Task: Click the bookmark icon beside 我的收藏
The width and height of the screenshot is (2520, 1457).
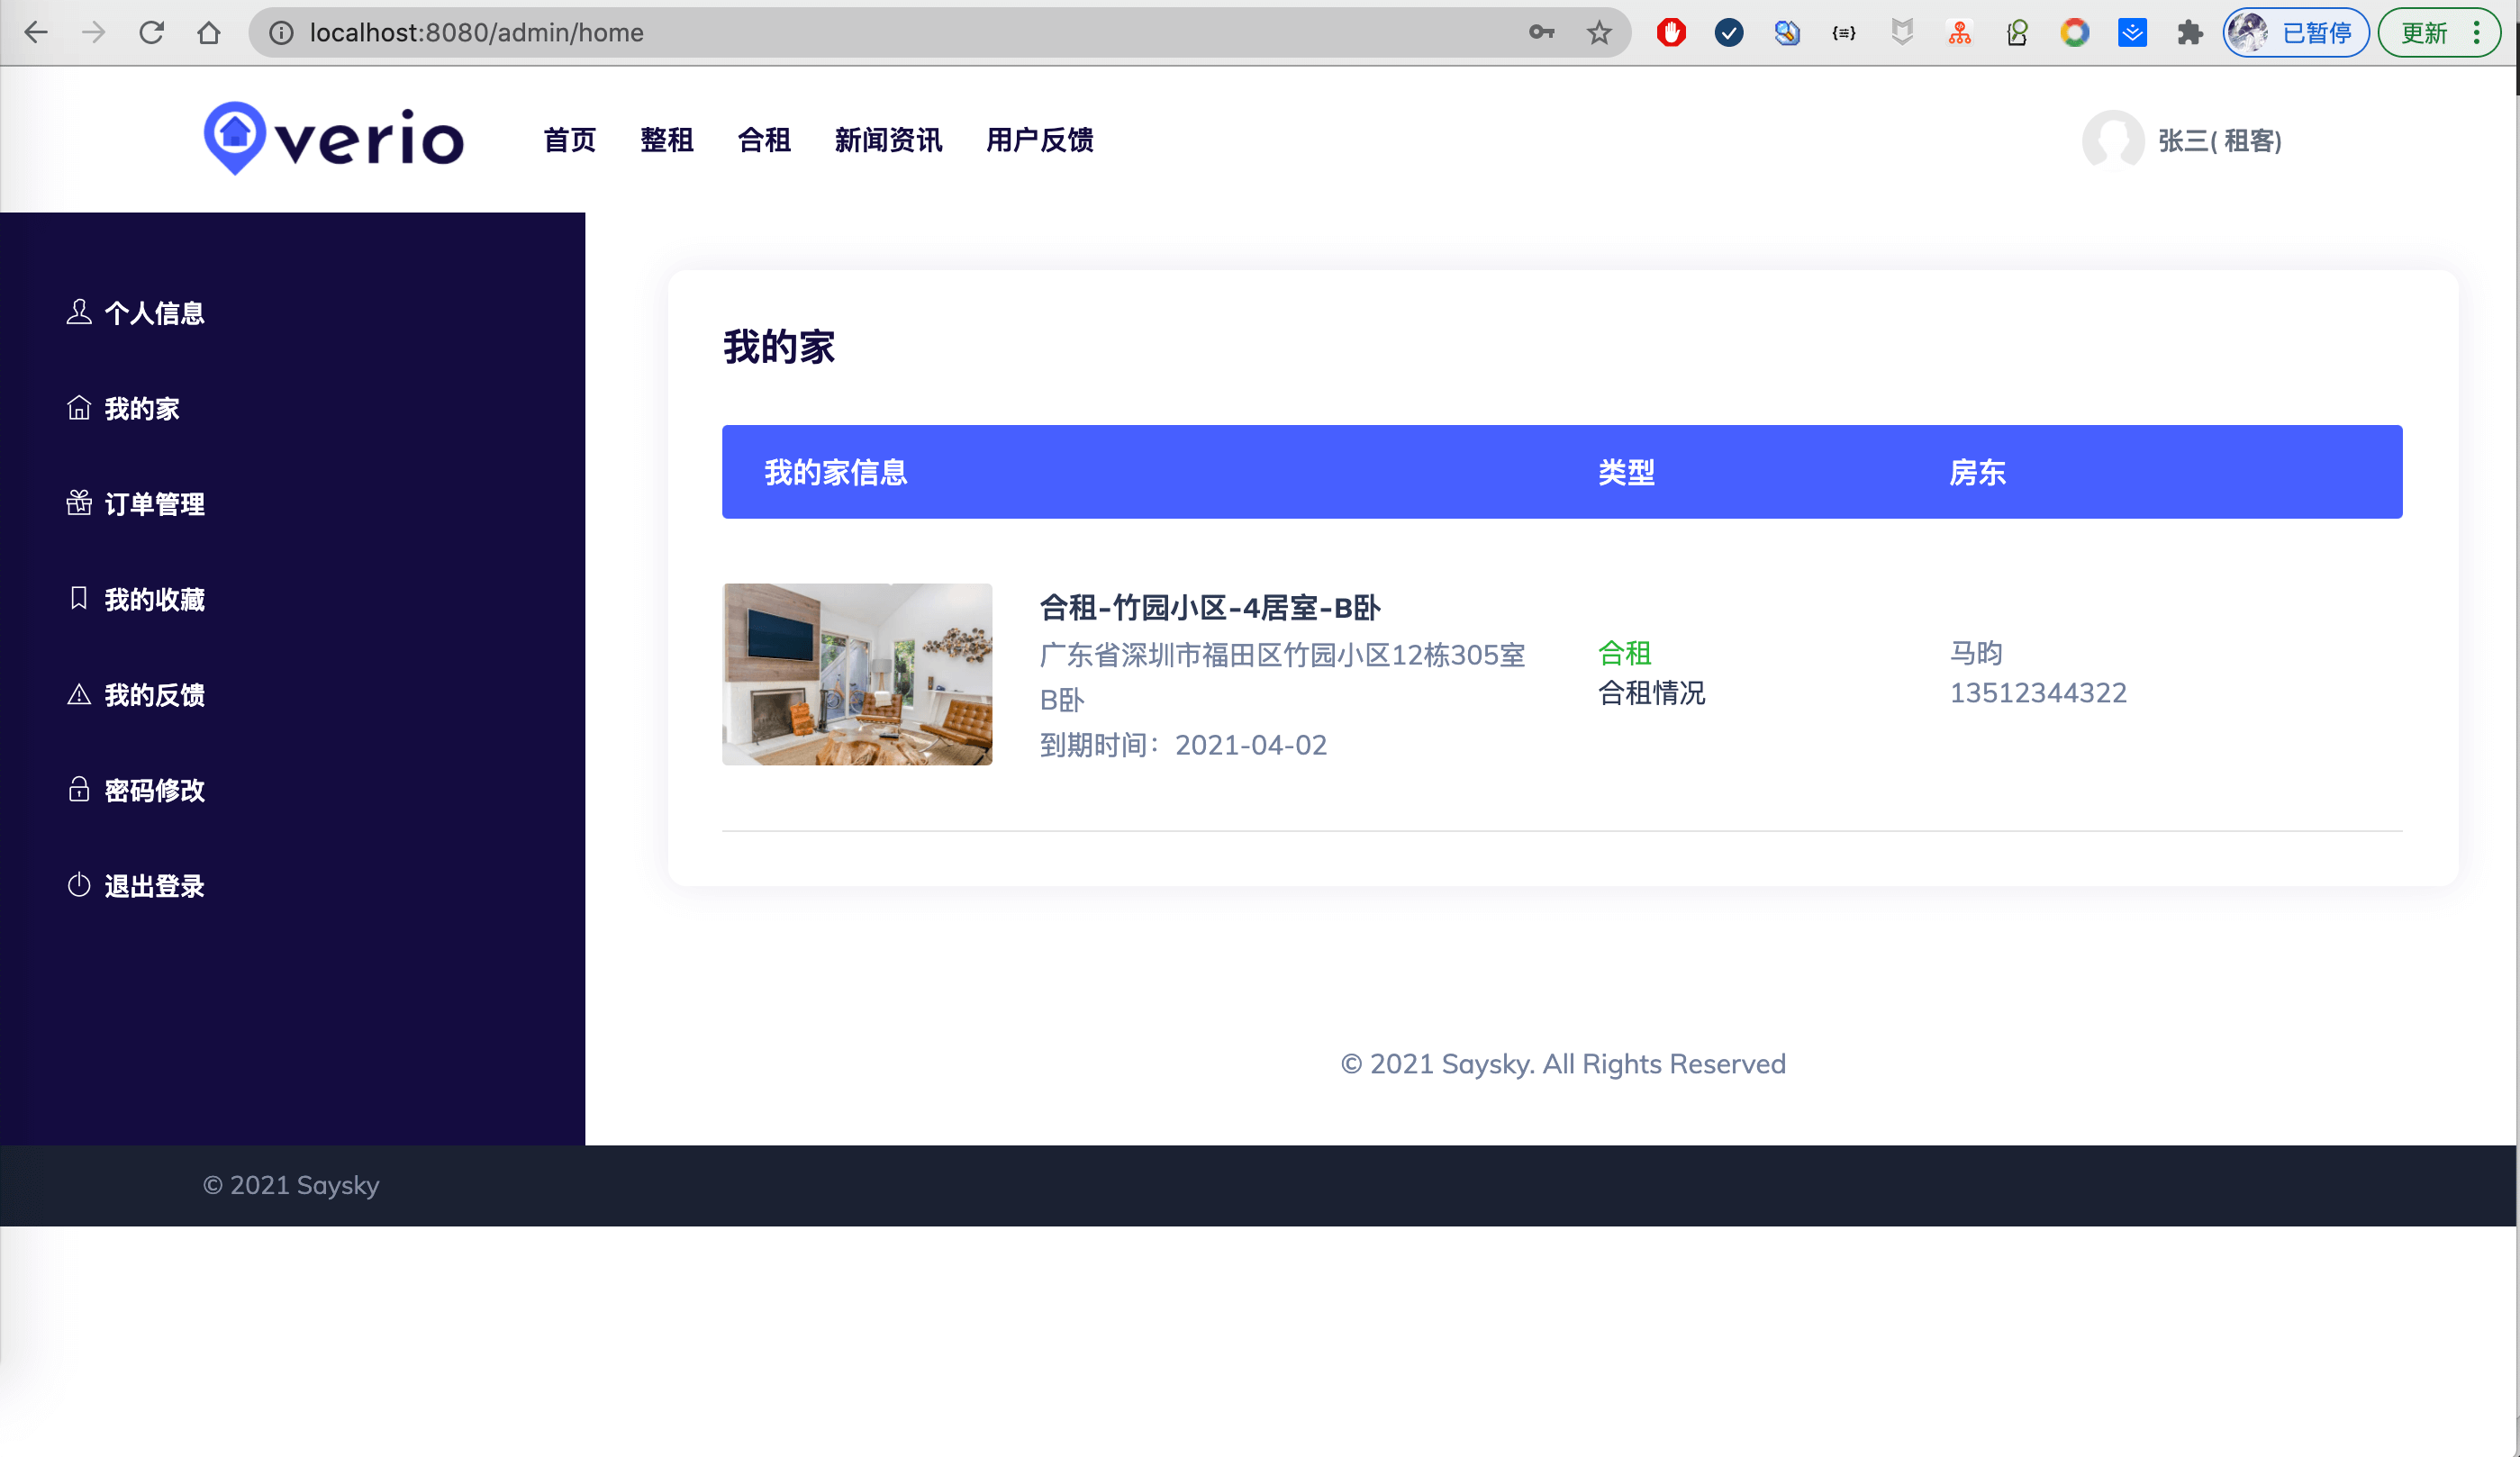Action: [x=79, y=598]
